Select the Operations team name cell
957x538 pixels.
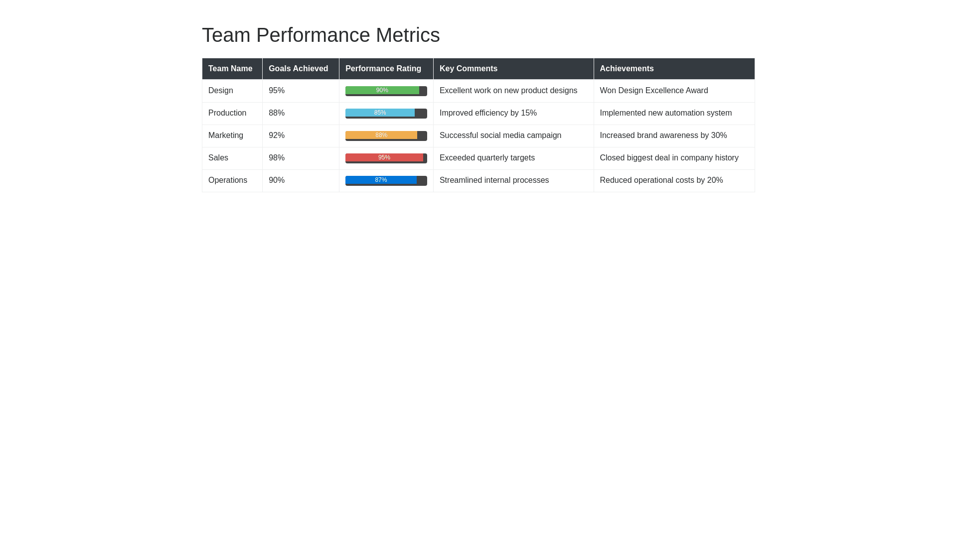228,180
